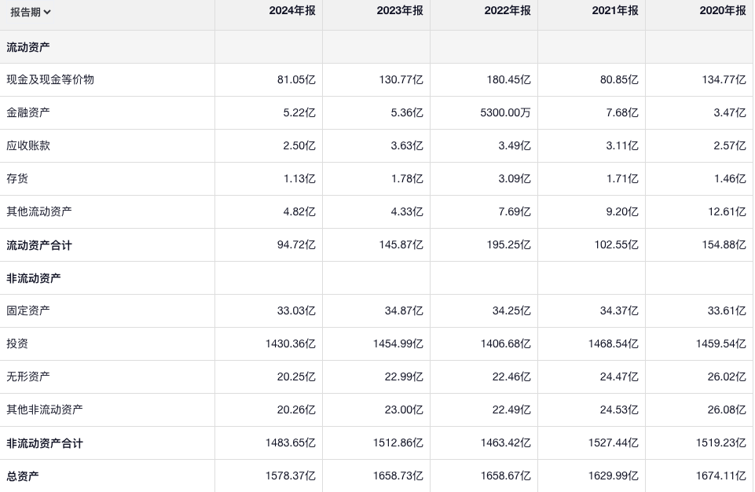Click the 流动资产合计 row label
This screenshot has width=755, height=492.
point(39,245)
